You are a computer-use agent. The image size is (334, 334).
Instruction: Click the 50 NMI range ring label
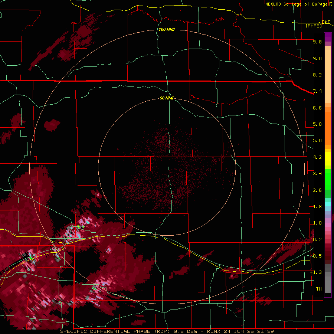[167, 98]
